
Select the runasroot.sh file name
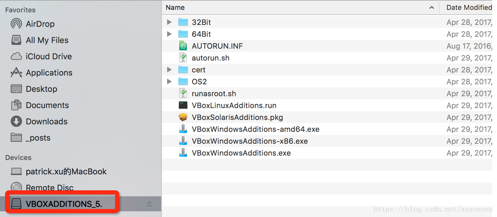pos(214,93)
